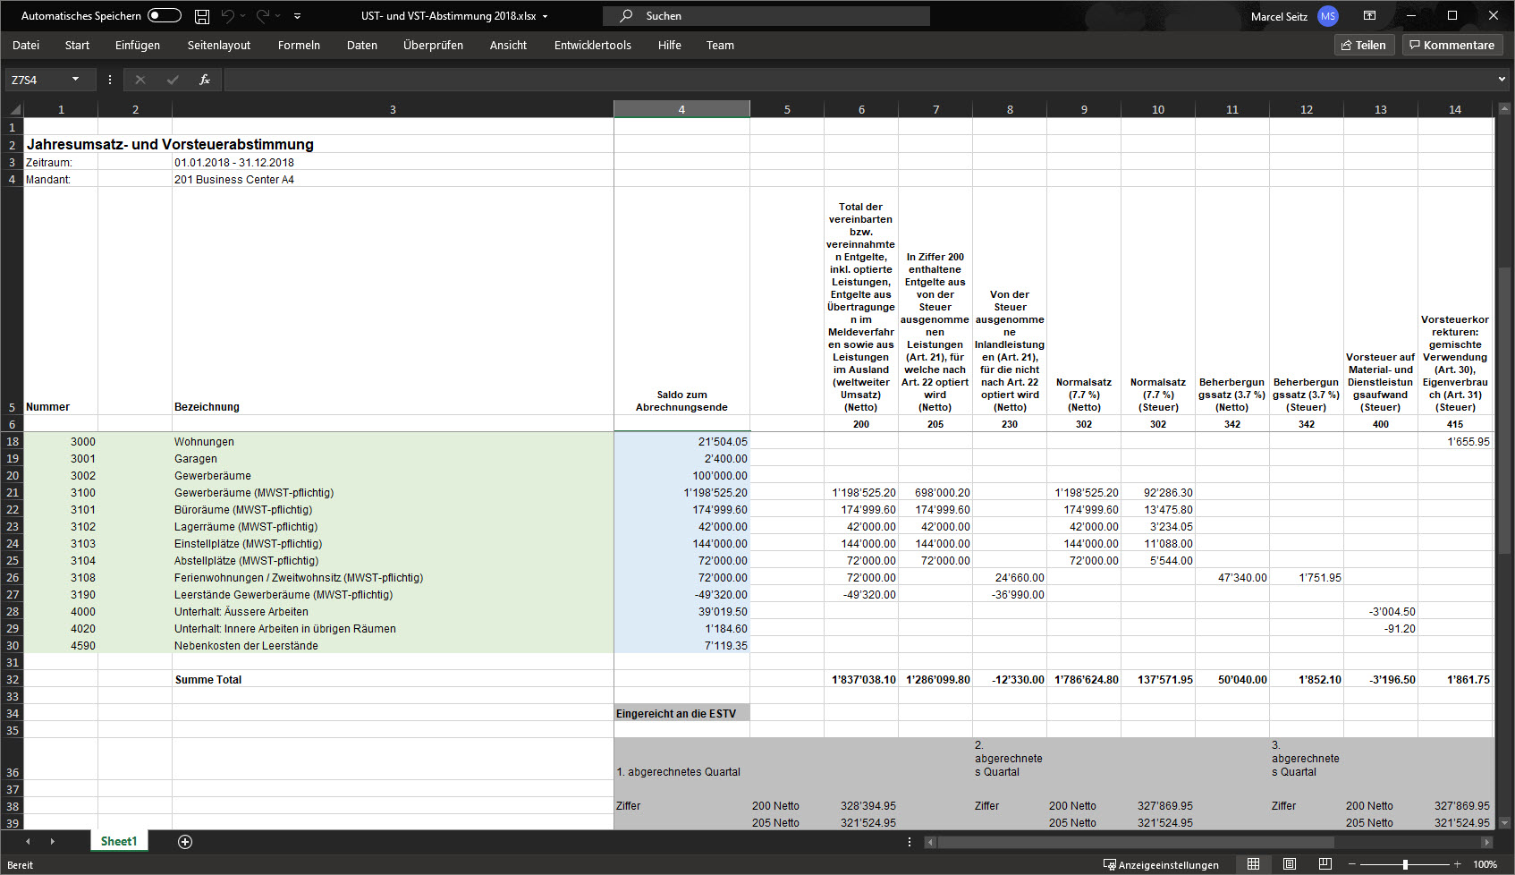Click the formula bar cancel X icon

pyautogui.click(x=140, y=80)
